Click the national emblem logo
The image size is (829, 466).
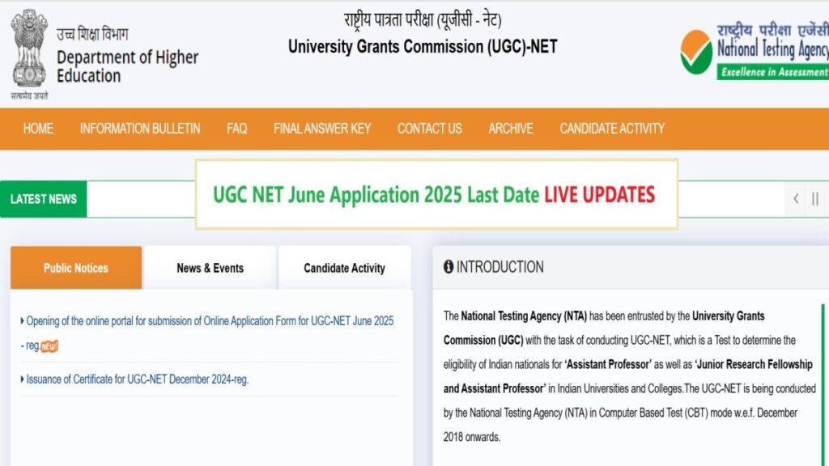pyautogui.click(x=29, y=50)
